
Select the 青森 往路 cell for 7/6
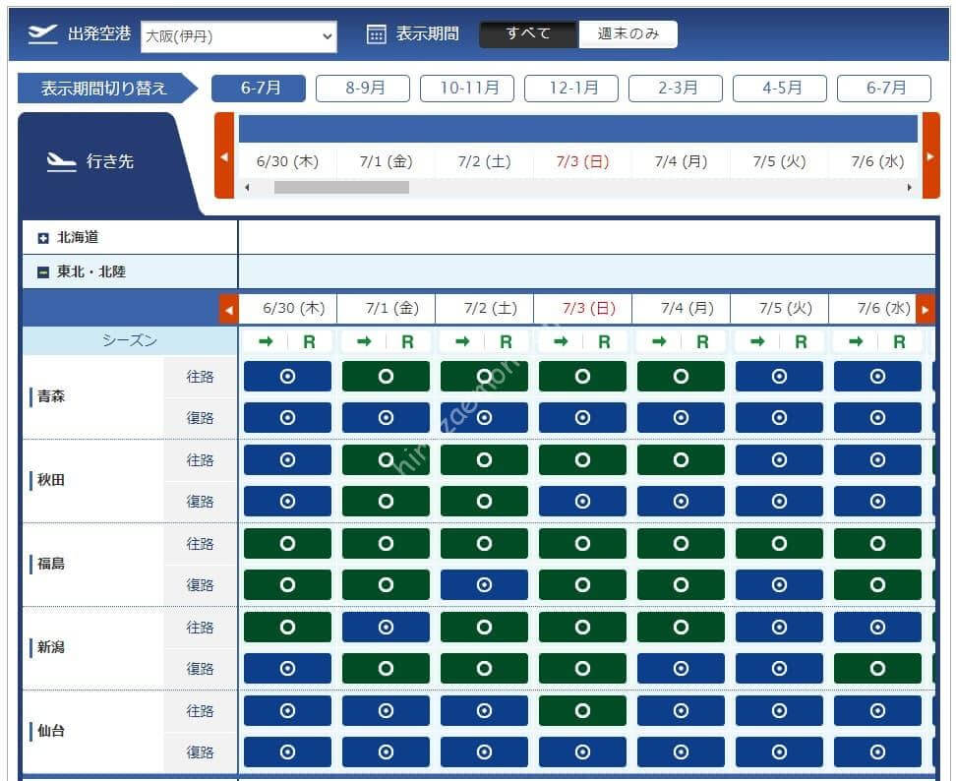pyautogui.click(x=877, y=376)
